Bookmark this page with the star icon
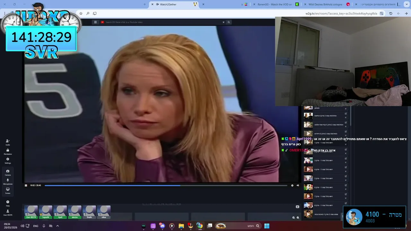The width and height of the screenshot is (411, 231). pos(81,13)
